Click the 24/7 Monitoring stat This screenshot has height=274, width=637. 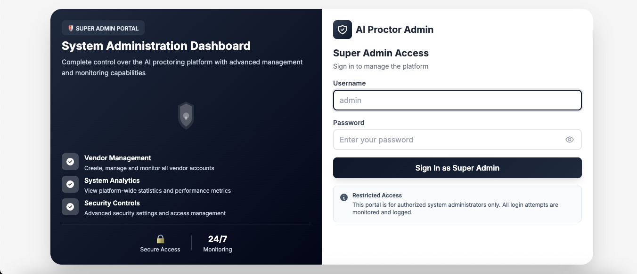(x=218, y=243)
